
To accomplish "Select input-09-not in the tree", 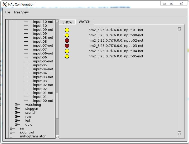I will (43, 30).
